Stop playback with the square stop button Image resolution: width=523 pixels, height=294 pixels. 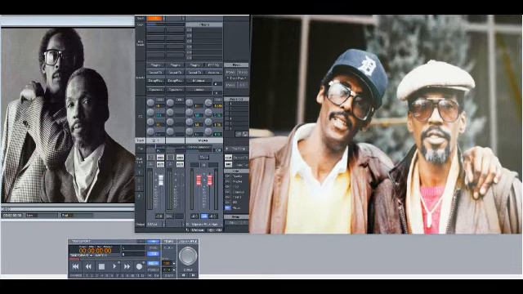coord(101,267)
